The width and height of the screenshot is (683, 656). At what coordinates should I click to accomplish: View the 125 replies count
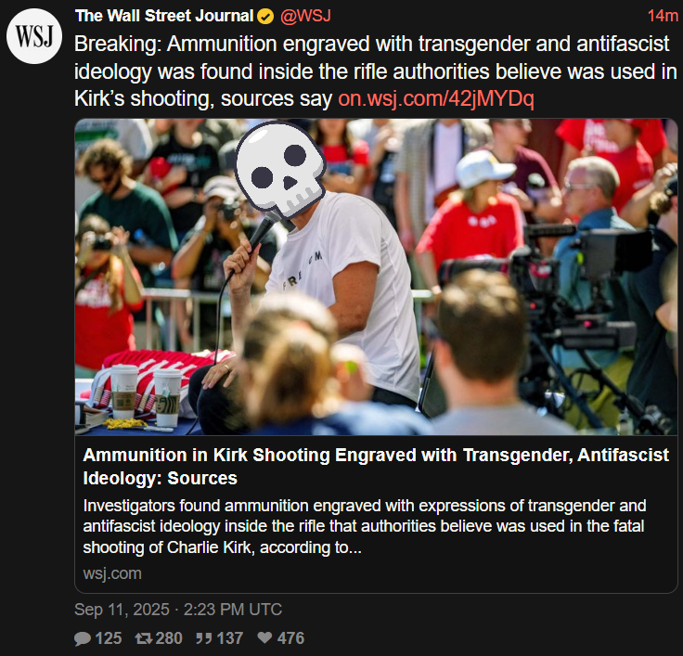tap(109, 638)
